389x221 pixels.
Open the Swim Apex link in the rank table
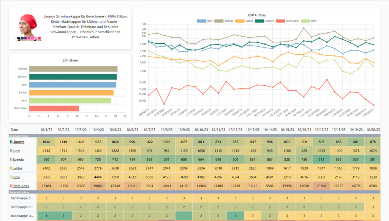[21, 186]
